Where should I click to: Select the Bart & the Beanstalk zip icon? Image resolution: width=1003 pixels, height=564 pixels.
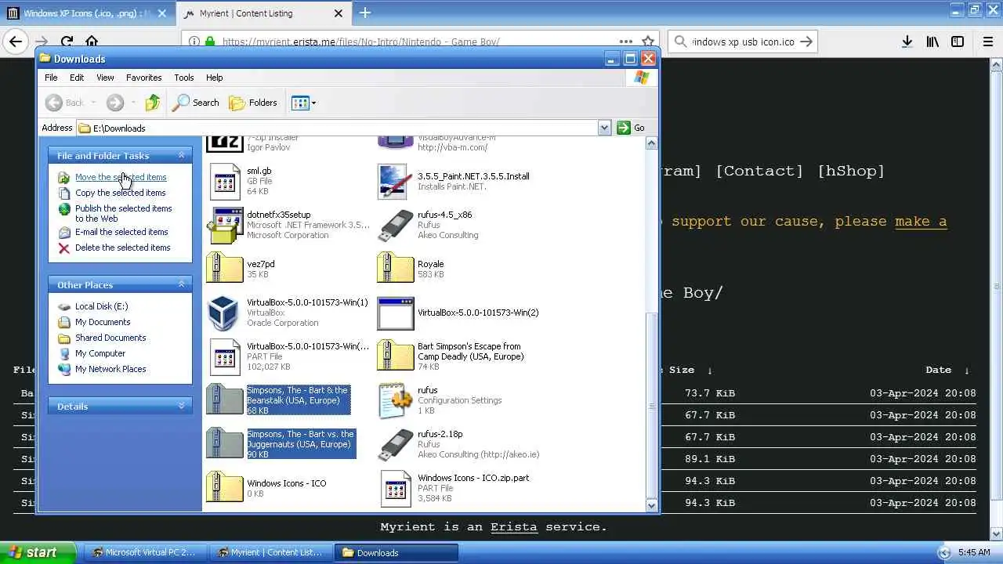[225, 399]
